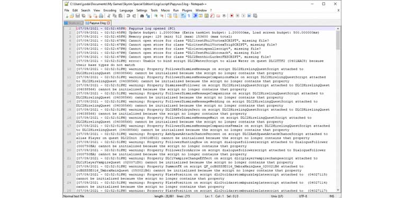Screen dimensions: 397x198
Task: Open the Edit menu
Action: click(x=75, y=11)
